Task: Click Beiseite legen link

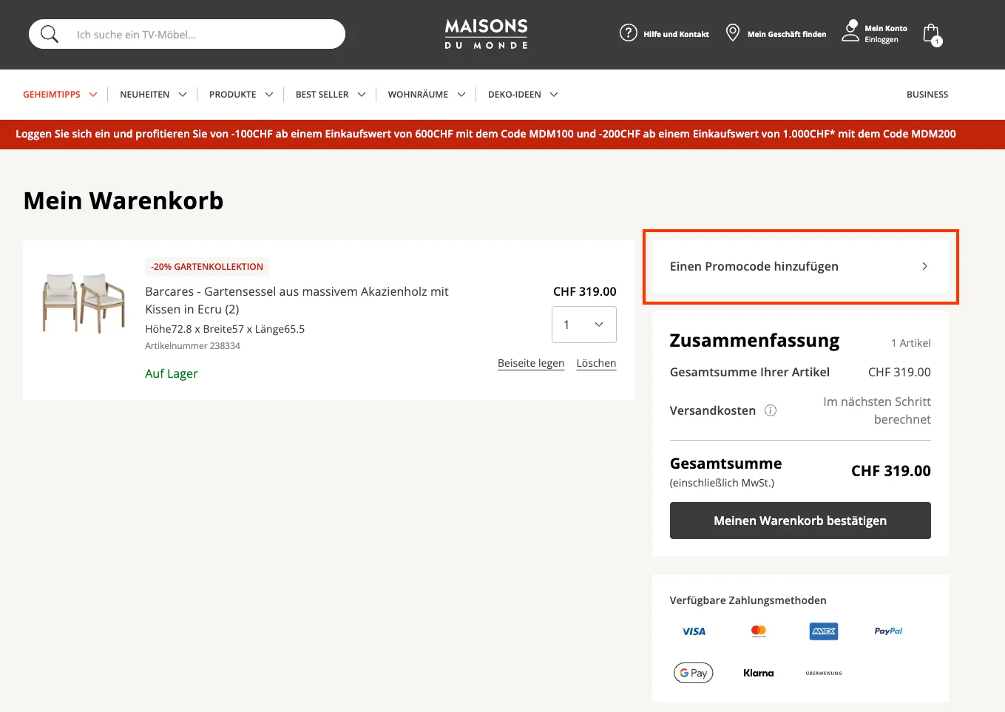Action: (531, 363)
